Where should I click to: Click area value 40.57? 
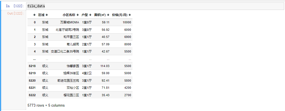pos(106,37)
